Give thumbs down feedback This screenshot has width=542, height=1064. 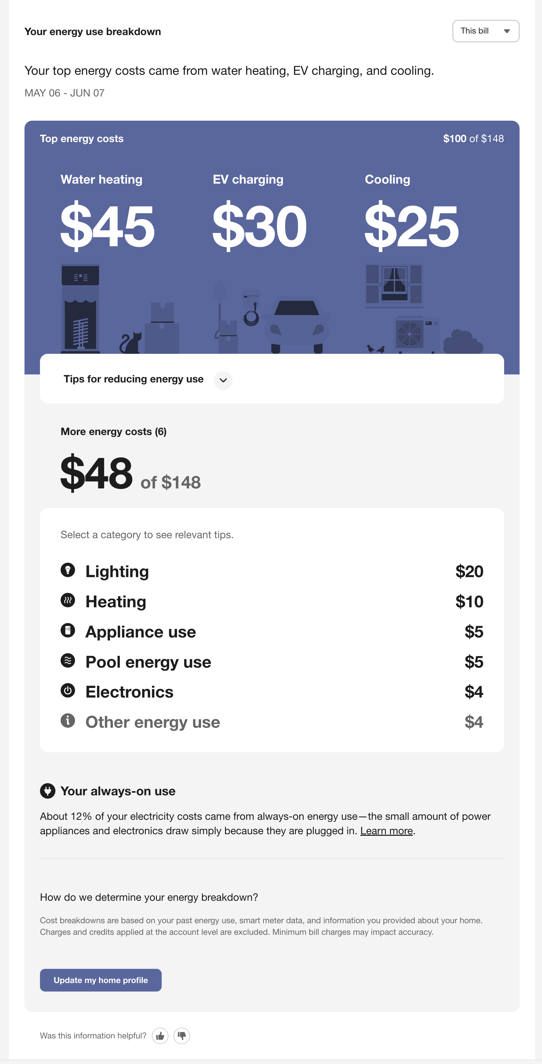click(182, 1035)
